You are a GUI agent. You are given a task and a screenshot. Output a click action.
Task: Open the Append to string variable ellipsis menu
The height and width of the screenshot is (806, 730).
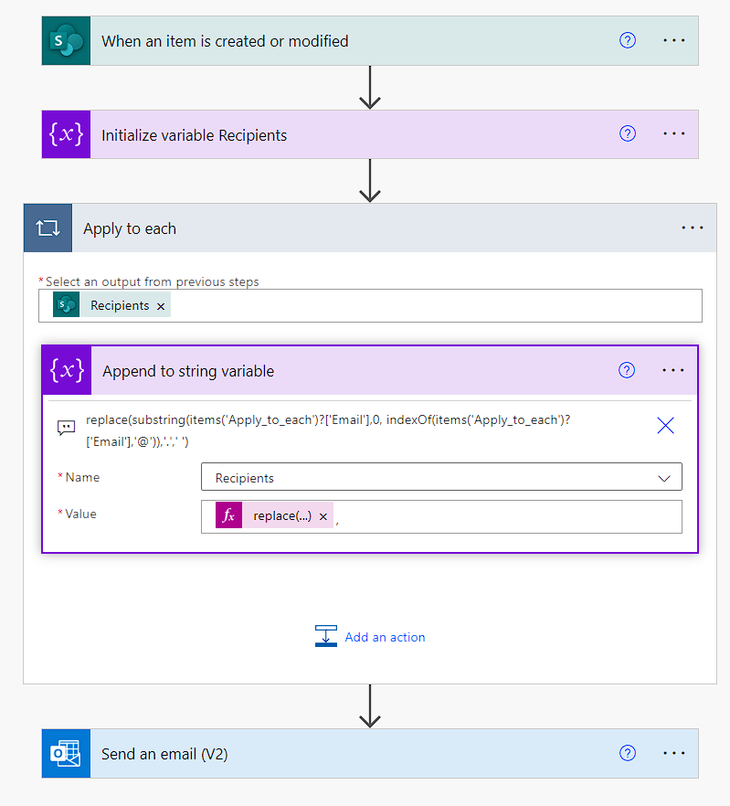click(673, 370)
